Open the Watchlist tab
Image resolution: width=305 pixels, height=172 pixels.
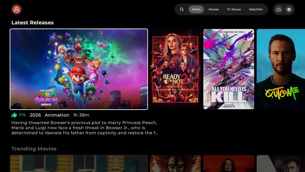coord(256,9)
